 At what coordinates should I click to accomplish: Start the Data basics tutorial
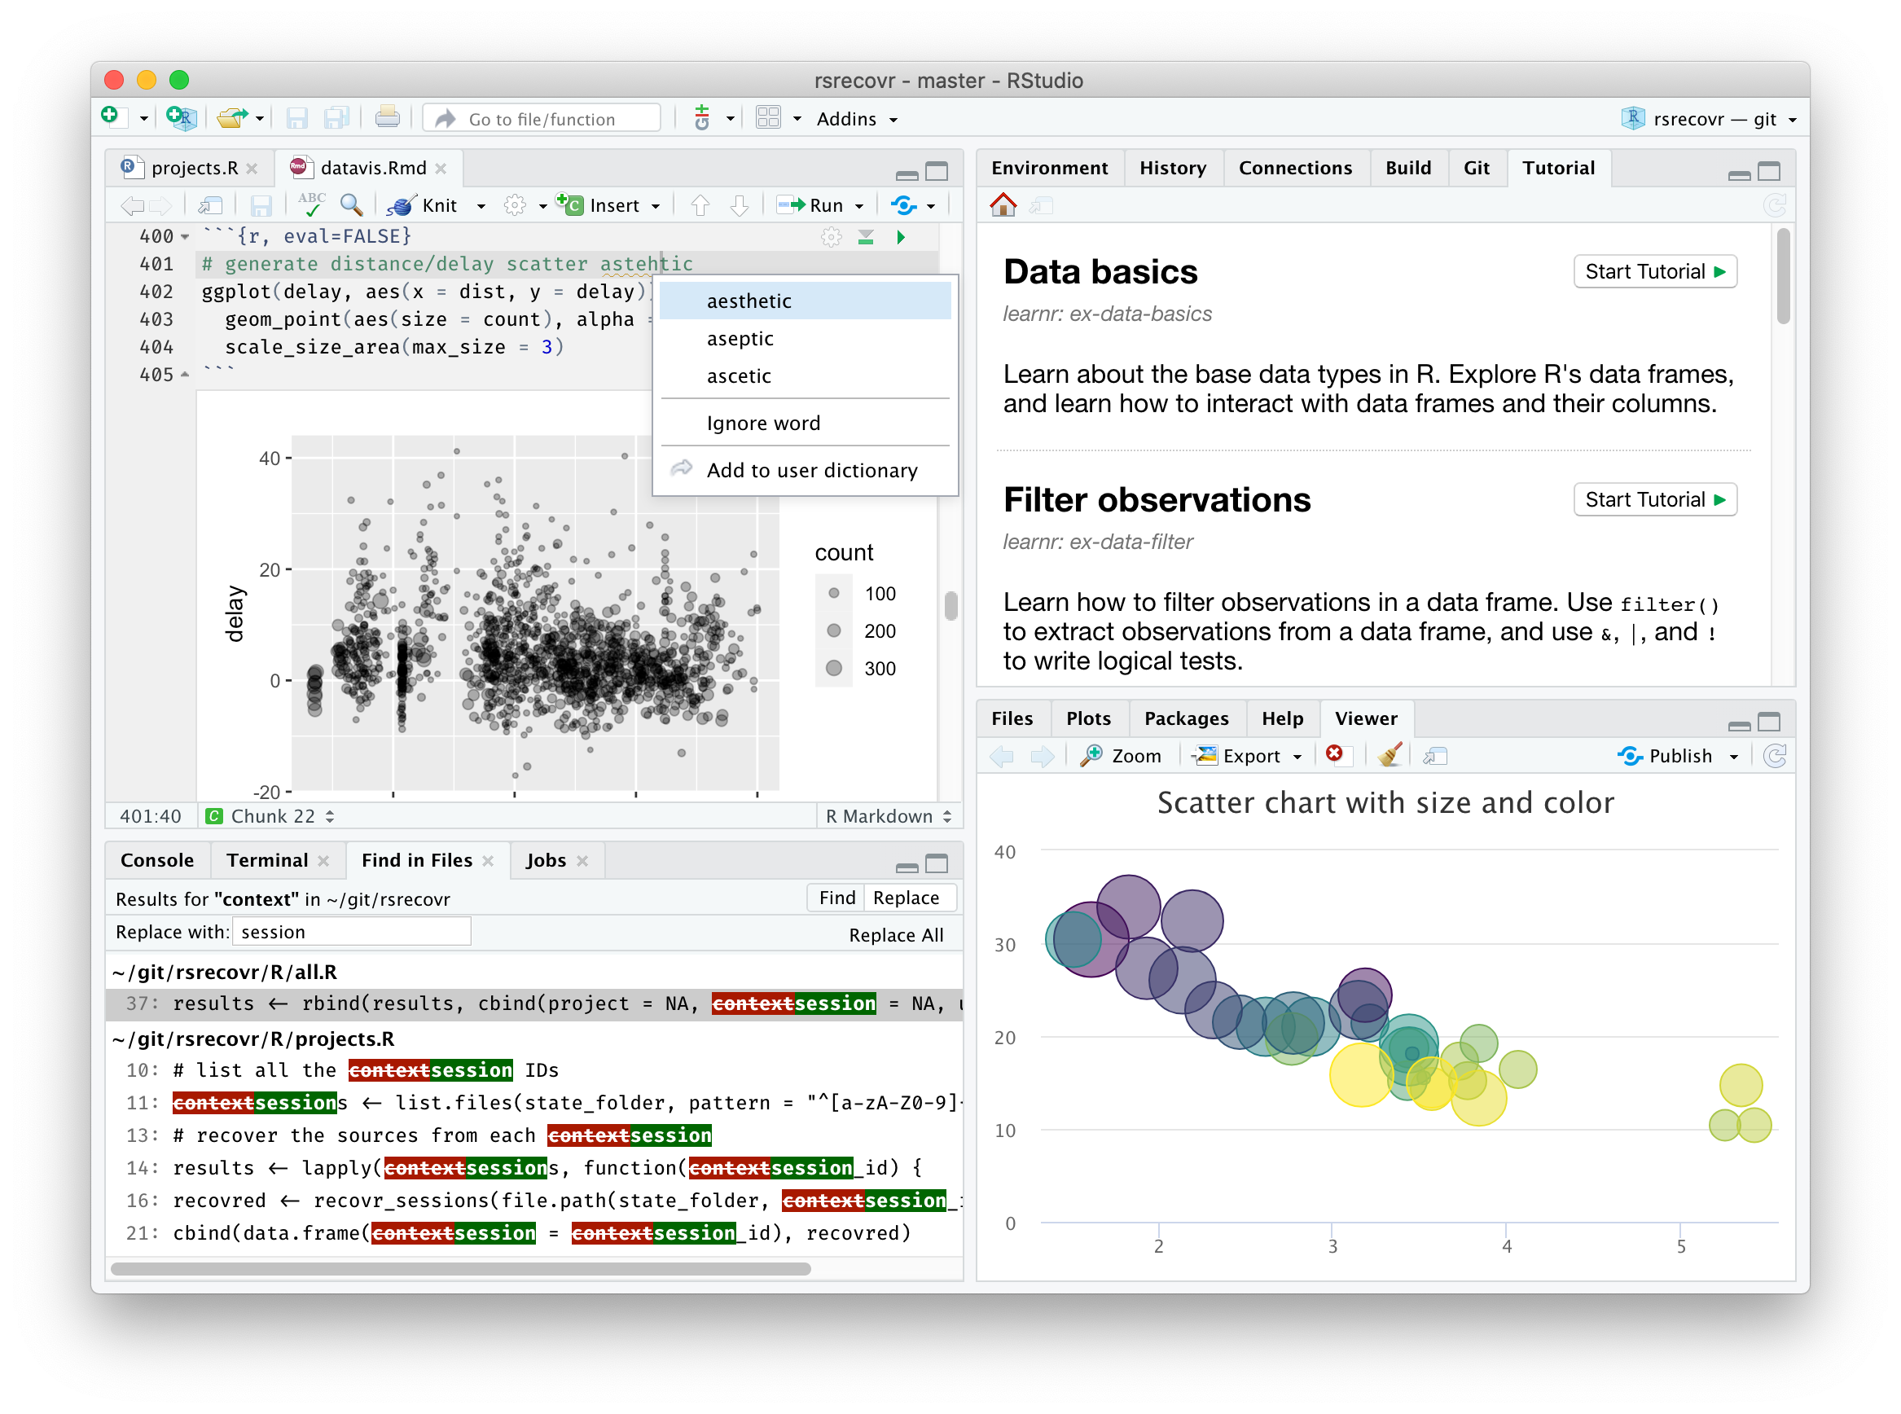[1653, 271]
